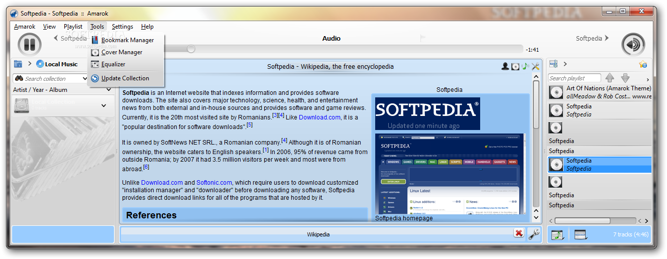Click the media sources home folder icon

click(x=18, y=64)
